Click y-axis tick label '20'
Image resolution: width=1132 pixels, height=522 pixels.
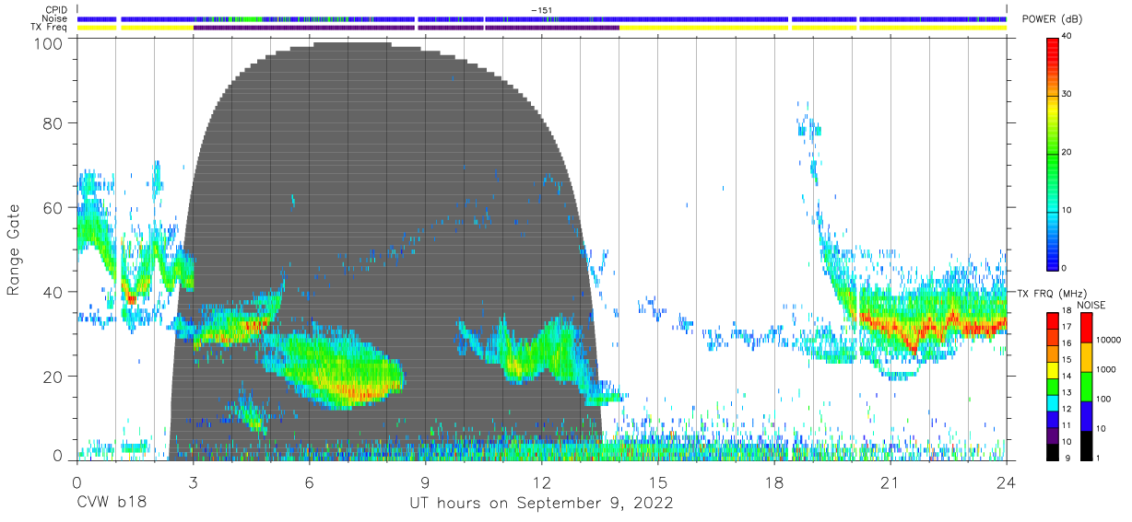coord(53,377)
